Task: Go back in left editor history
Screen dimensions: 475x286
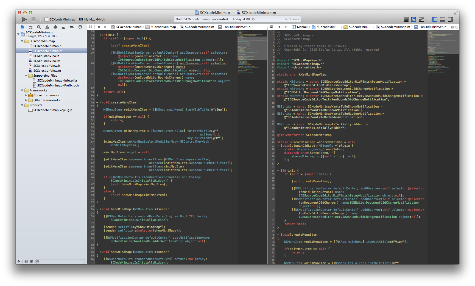Action: (99, 27)
